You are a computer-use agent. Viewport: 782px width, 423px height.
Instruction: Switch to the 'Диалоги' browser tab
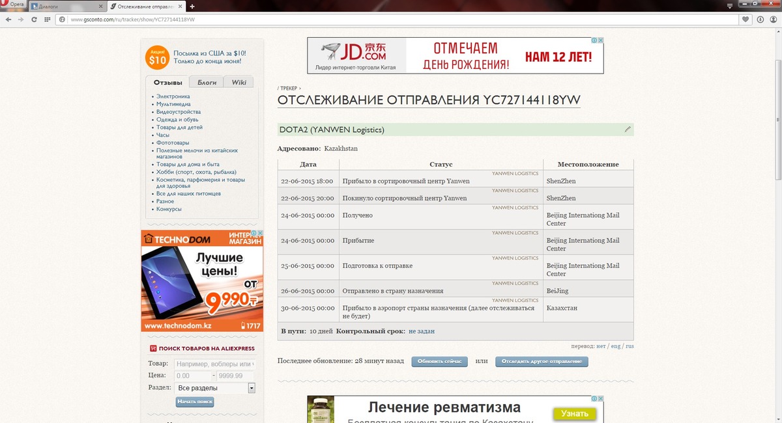coord(64,6)
